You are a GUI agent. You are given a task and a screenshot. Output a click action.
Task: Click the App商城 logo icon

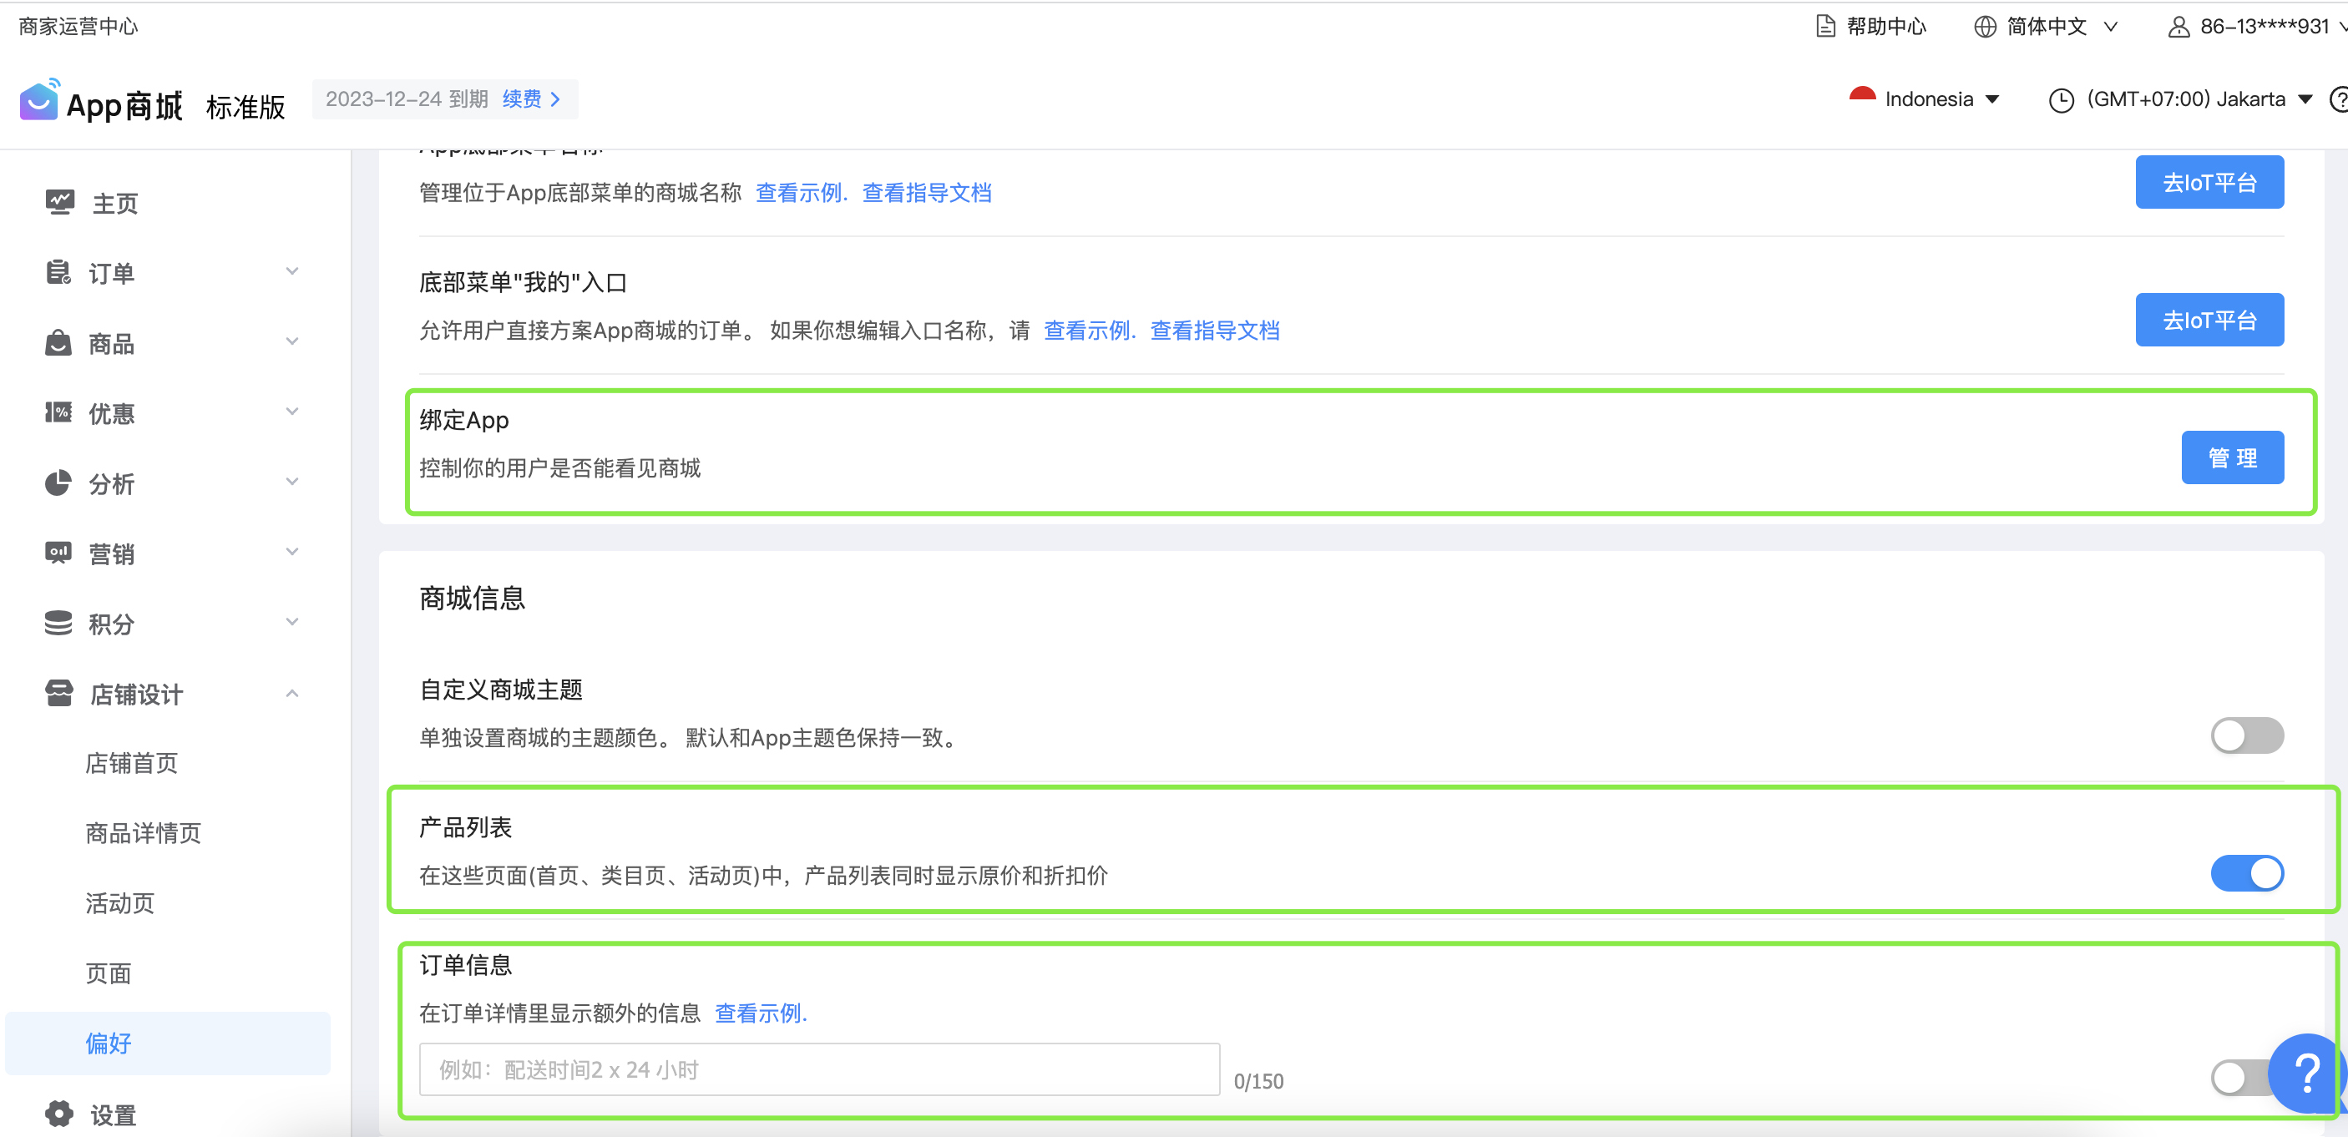39,99
